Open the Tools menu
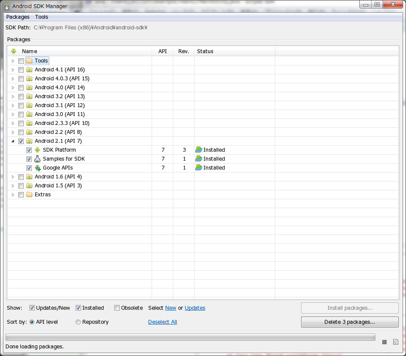This screenshot has width=406, height=356. point(42,17)
